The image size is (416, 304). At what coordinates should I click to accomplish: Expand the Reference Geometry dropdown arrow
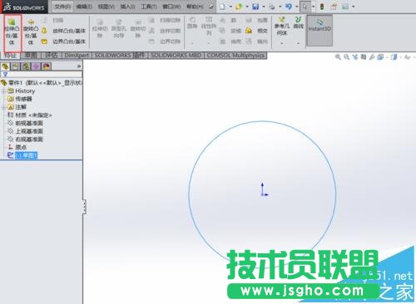pyautogui.click(x=282, y=43)
